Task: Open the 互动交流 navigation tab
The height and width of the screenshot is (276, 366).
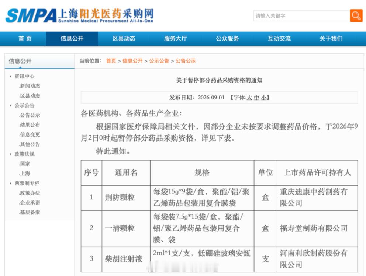Action: 279,38
